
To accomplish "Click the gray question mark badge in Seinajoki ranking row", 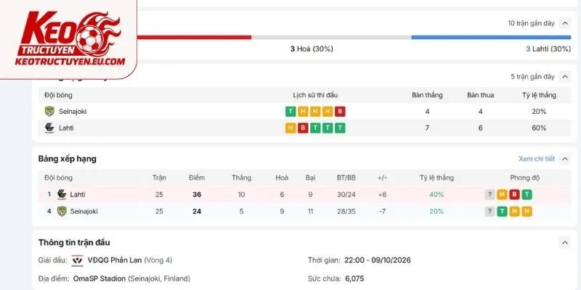I will coord(489,212).
